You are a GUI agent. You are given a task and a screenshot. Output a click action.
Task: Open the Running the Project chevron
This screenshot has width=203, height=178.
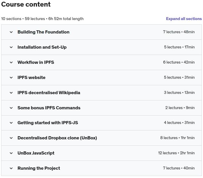point(11,168)
